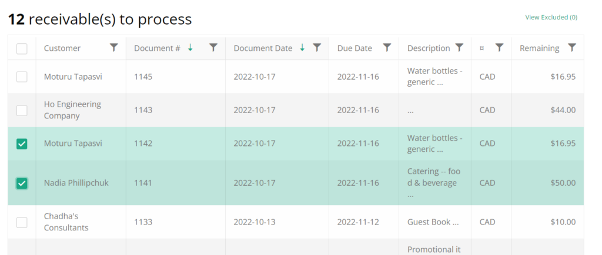602x255 pixels.
Task: Click the Document Date header label
Action: 263,48
